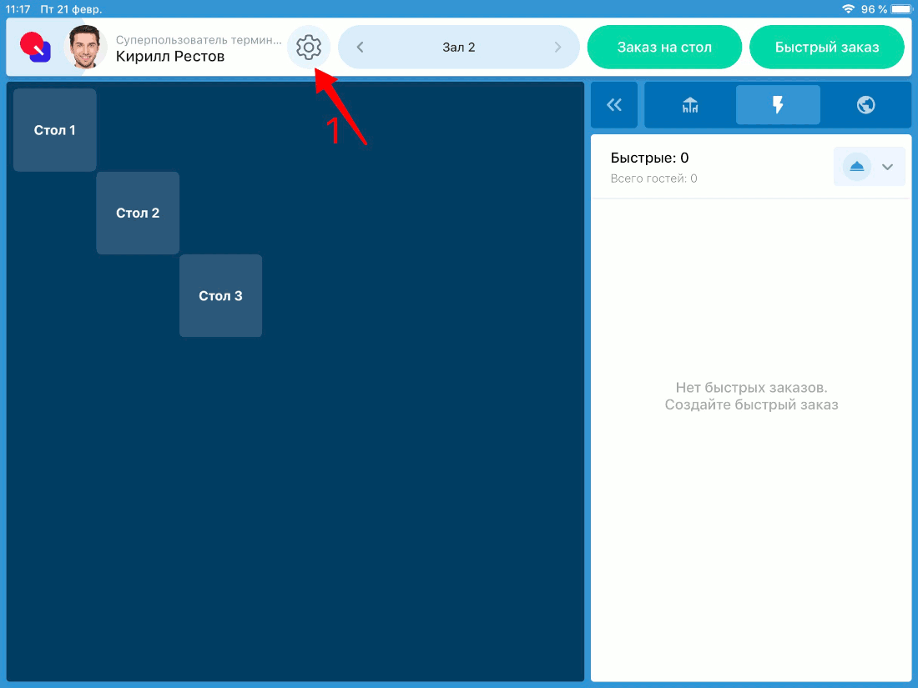Collapse side panel with double chevron
Screen dimensions: 918x688
614,105
